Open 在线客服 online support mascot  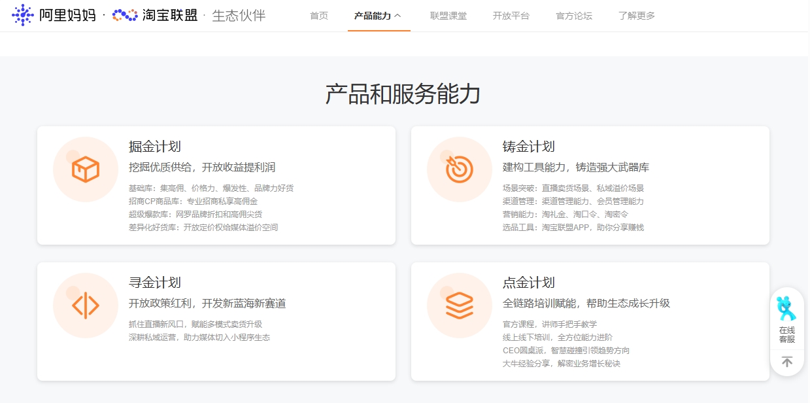[x=786, y=307]
